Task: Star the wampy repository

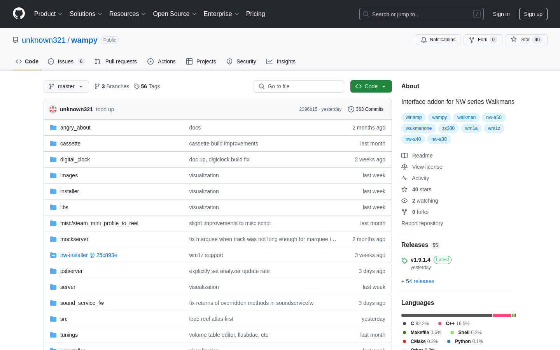Action: 526,40
